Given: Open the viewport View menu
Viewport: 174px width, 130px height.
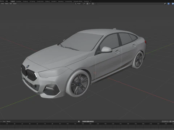Looking at the screenshot, I should [x=3, y=4].
